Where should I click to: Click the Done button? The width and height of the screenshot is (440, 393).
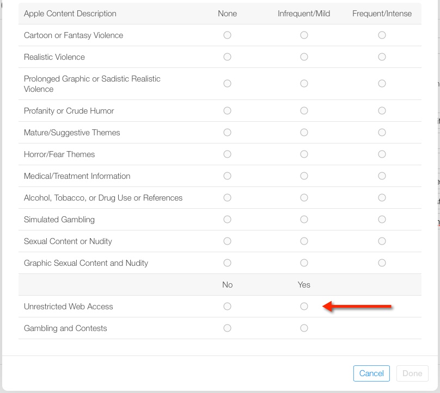click(x=412, y=373)
